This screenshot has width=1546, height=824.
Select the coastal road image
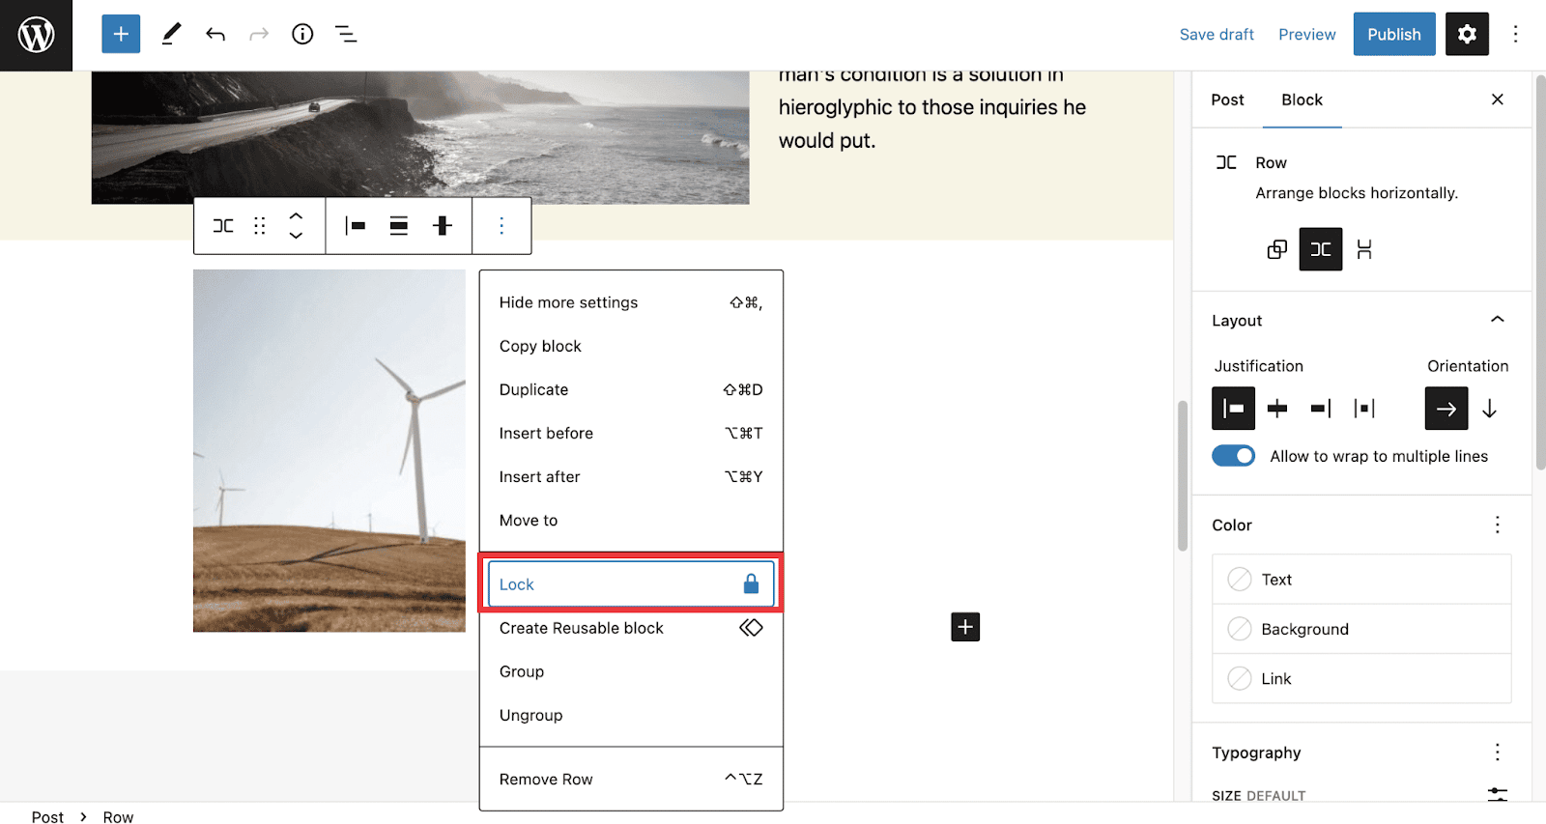[420, 137]
